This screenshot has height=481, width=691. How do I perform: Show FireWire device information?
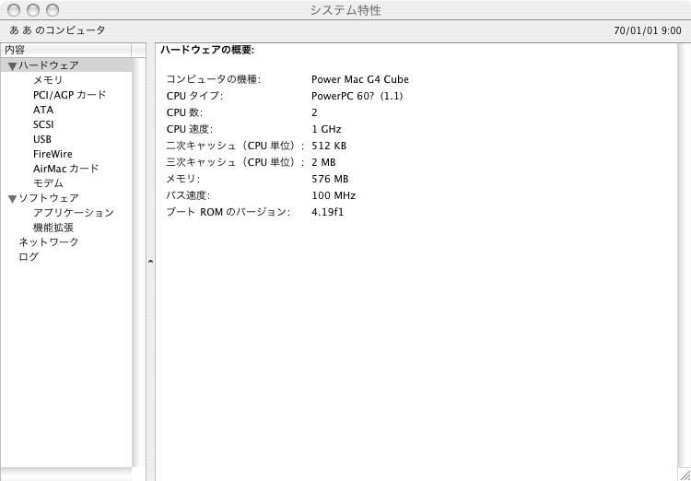click(x=53, y=154)
